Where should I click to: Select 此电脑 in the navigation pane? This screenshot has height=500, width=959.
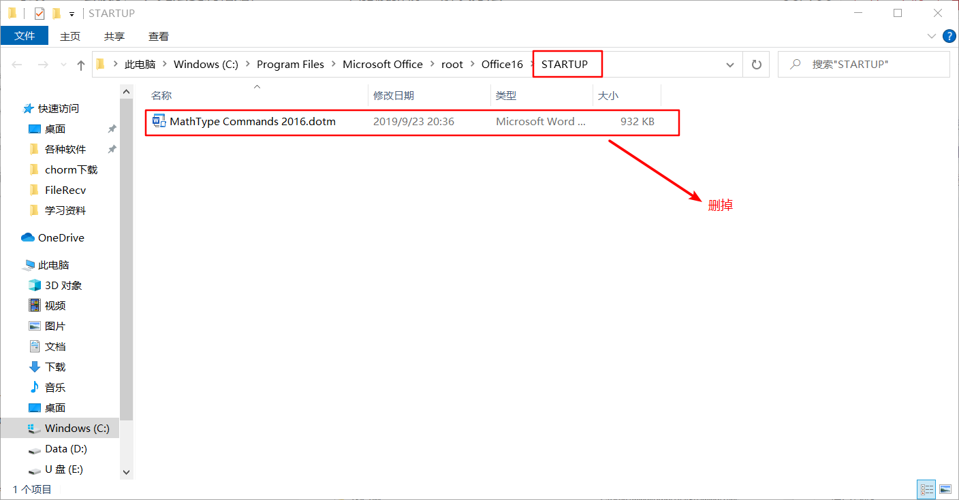[54, 265]
